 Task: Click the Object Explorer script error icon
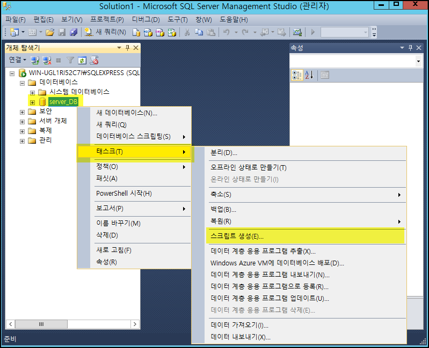[x=94, y=60]
